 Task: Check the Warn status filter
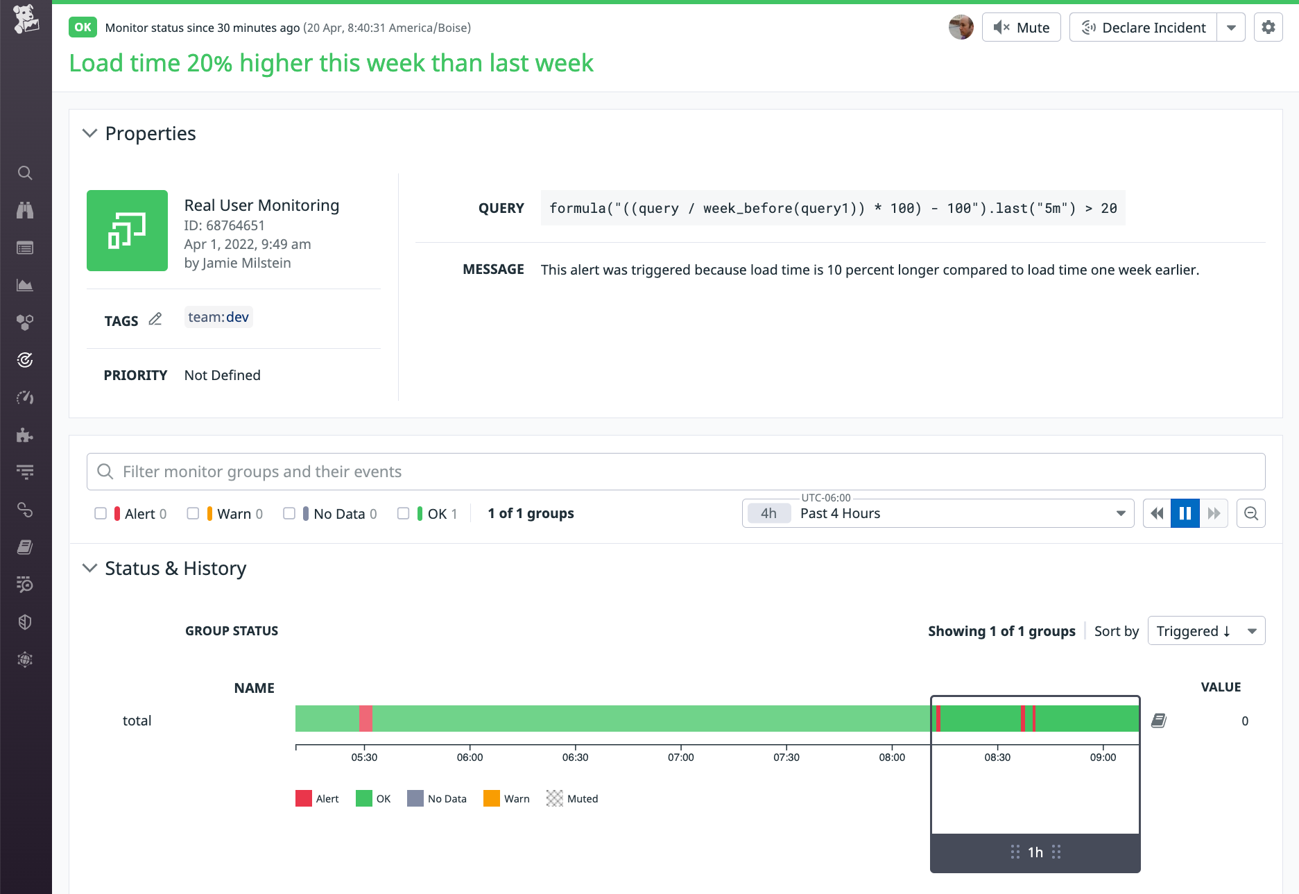(x=194, y=513)
